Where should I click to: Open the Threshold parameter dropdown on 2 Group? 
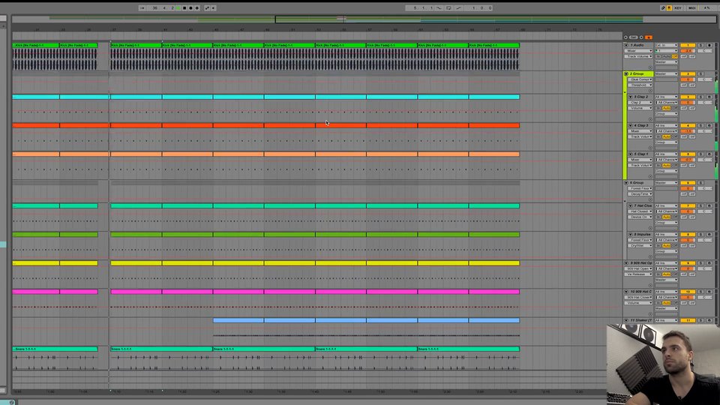point(640,85)
